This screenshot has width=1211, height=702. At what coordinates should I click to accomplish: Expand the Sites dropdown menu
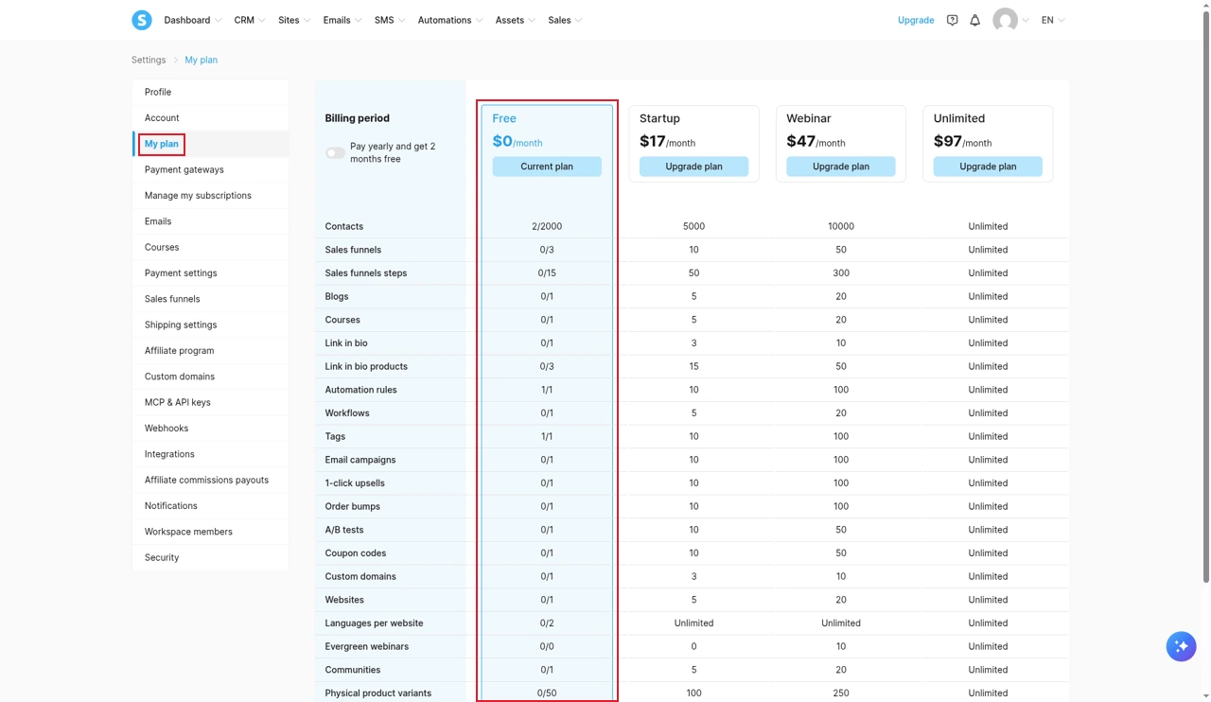pos(294,20)
